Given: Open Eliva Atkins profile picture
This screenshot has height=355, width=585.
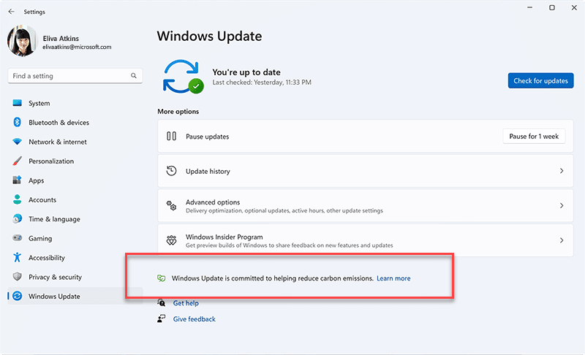Looking at the screenshot, I should (23, 41).
